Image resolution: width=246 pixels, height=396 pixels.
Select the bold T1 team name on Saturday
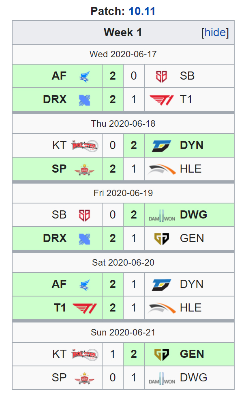[x=60, y=308]
